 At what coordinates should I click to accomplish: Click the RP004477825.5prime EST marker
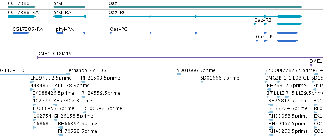coord(267,74)
